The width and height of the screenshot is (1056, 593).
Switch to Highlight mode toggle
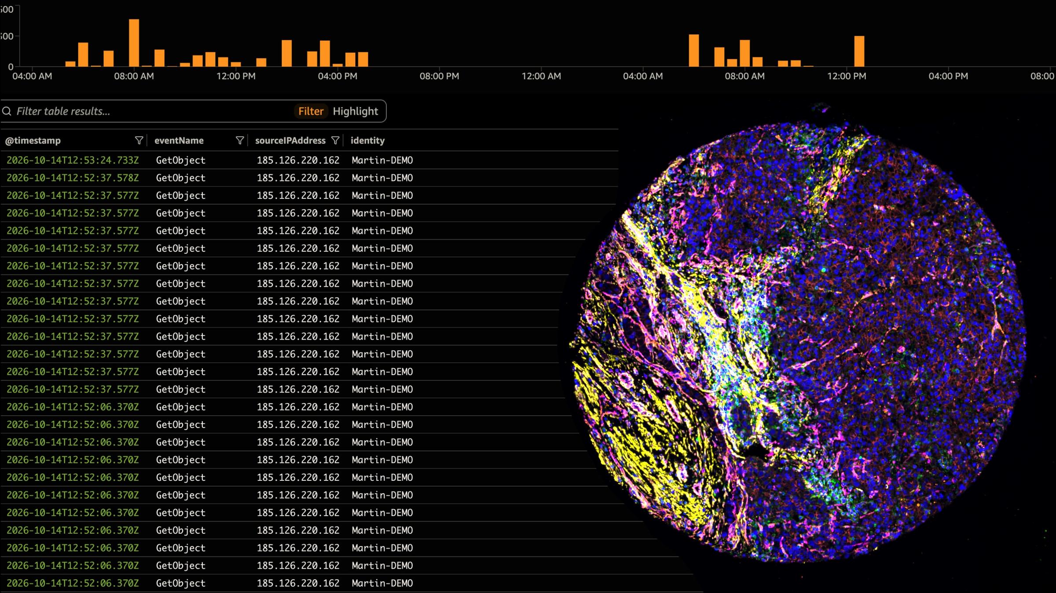355,111
